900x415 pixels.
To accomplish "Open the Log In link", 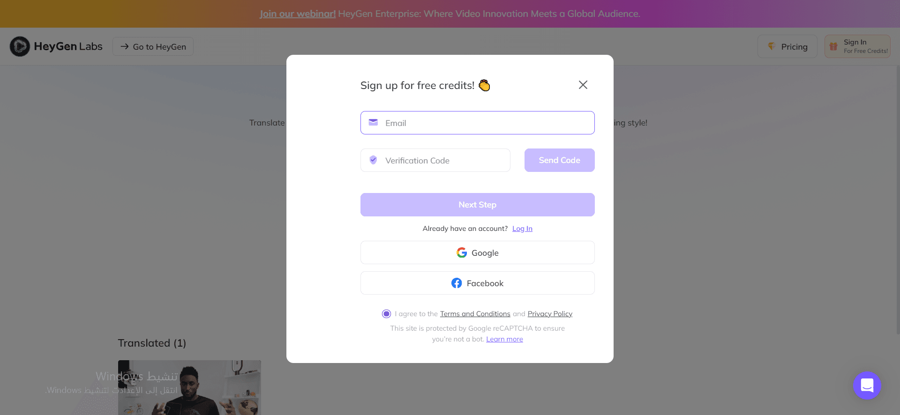I will pyautogui.click(x=522, y=229).
